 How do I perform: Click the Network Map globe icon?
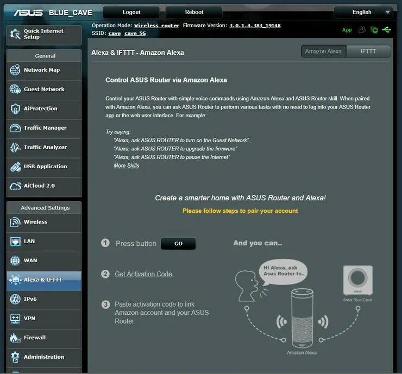(x=15, y=69)
